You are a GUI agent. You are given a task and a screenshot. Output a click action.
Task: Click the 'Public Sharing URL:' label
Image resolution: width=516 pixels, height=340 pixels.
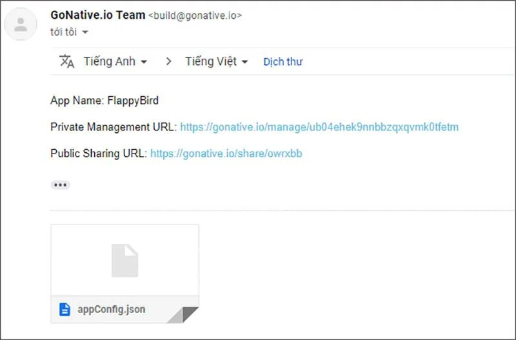99,154
